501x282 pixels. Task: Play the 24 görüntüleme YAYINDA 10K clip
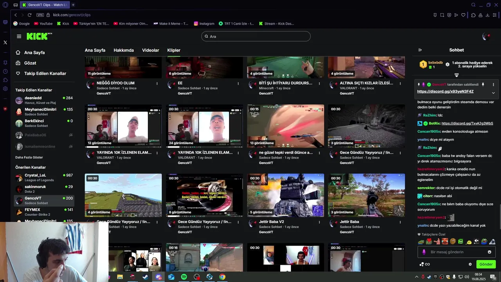coord(204,126)
